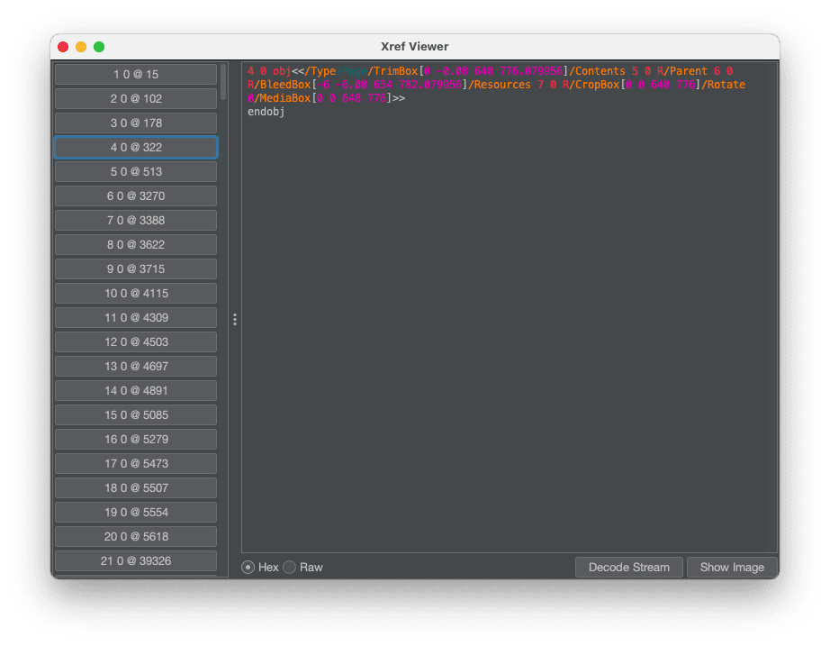Select xref entry 6 0 @ 3270
Screen dimensions: 830x646
click(x=135, y=196)
